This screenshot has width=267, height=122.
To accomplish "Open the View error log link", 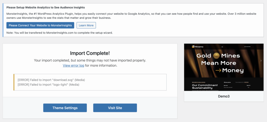I will click(x=73, y=65).
